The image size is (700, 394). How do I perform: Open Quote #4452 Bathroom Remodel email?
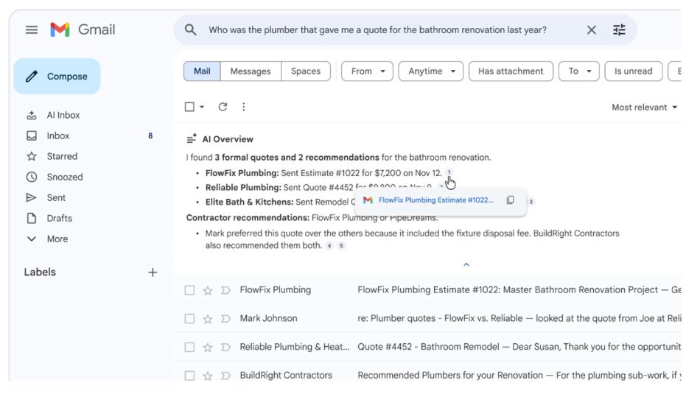519,347
